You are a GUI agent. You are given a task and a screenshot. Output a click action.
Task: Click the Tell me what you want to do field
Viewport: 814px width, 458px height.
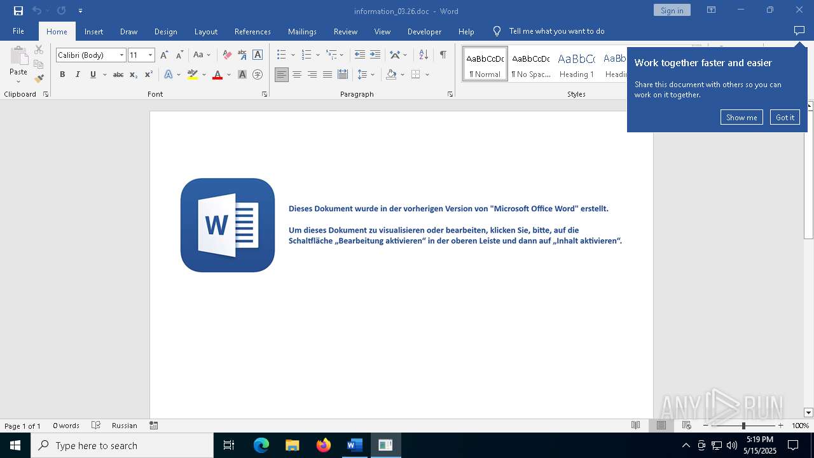556,31
